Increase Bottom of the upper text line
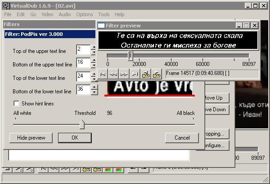270x184 pixels. (x=94, y=60)
